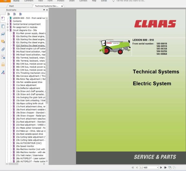Click the second bookmark toolbar icon
This screenshot has width=186, height=171.
(15, 14)
